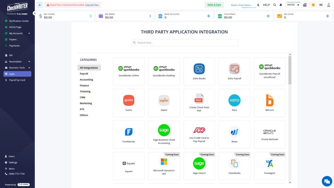The width and height of the screenshot is (334, 188).
Task: Filter by Payroll category
Action: point(84,74)
